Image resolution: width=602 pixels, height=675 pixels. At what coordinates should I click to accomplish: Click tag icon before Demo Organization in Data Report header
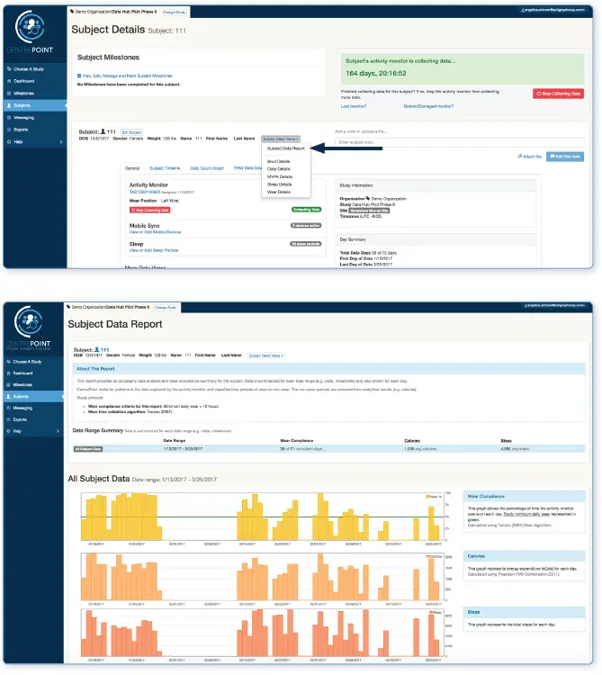pyautogui.click(x=68, y=307)
